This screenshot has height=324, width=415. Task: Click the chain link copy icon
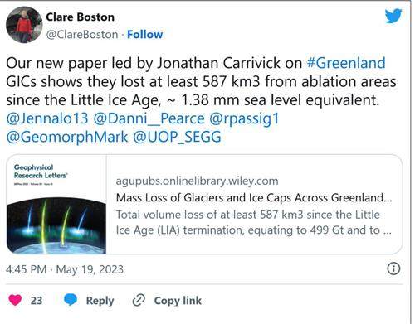139,301
